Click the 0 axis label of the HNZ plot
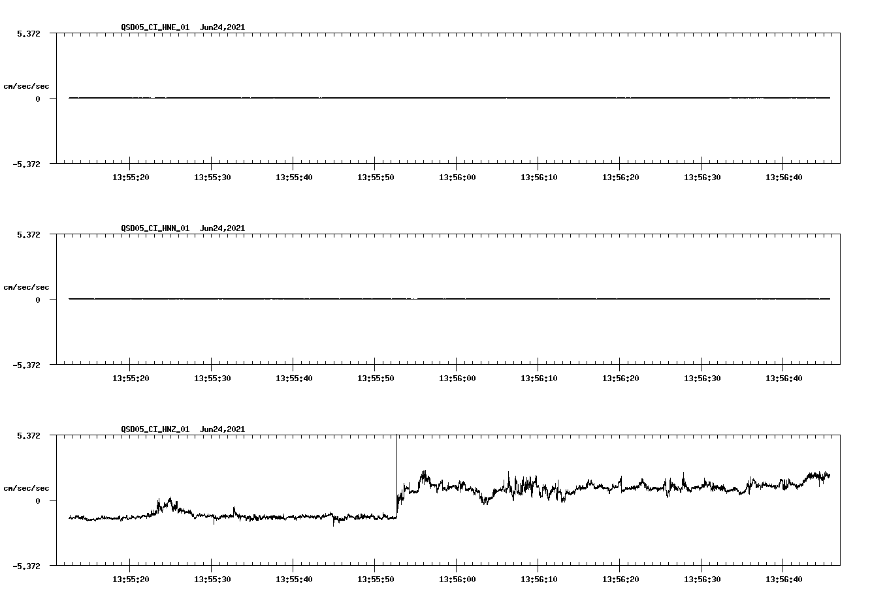 tap(38, 501)
